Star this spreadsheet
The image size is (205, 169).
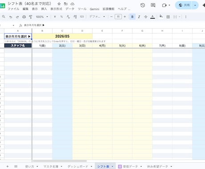point(59,4)
